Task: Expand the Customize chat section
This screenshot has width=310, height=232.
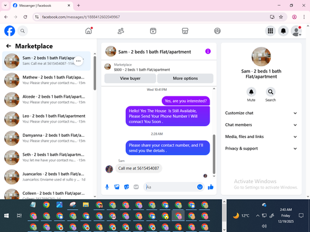Action: pyautogui.click(x=261, y=113)
